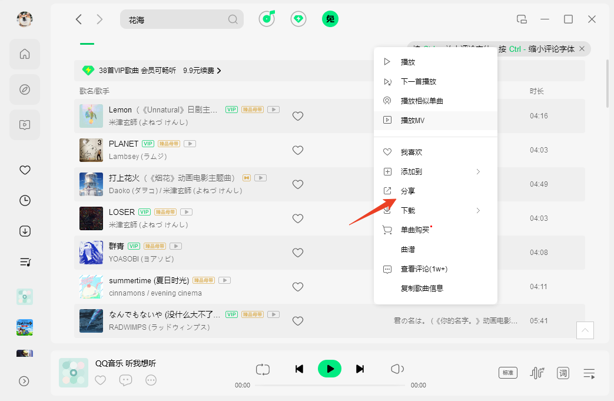Select 我喜欢 in the context menu
The height and width of the screenshot is (401, 614).
[436, 152]
